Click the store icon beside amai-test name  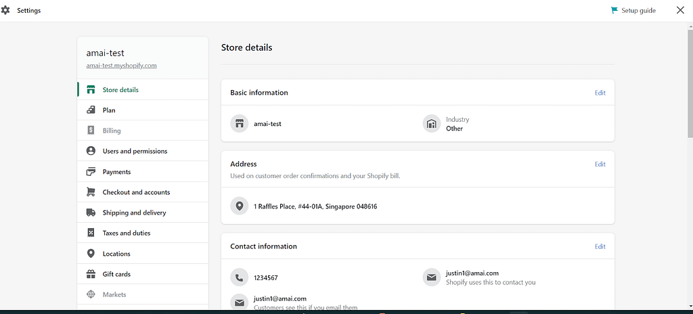(240, 123)
